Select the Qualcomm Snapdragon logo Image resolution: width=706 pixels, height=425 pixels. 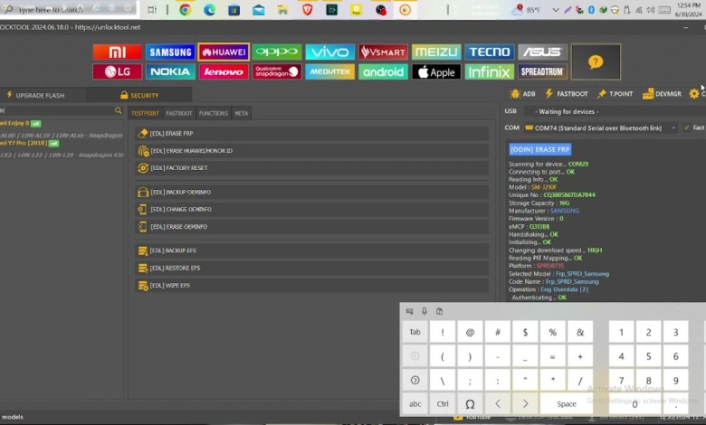(x=276, y=71)
